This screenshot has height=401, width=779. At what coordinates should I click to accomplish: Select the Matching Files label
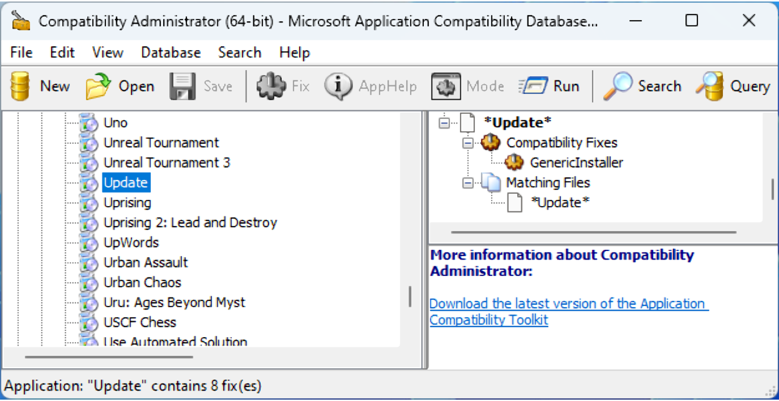click(x=548, y=183)
